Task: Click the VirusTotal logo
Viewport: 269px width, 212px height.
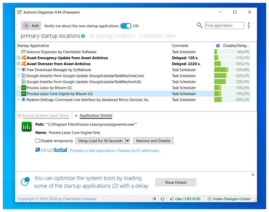Action: pos(51,150)
